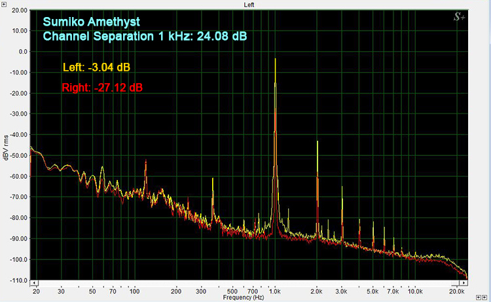Screen dimensions: 491x302
Task: Select the red Right: -27.12 dB label
Action: [103, 87]
